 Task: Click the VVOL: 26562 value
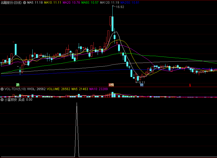pos(37,89)
